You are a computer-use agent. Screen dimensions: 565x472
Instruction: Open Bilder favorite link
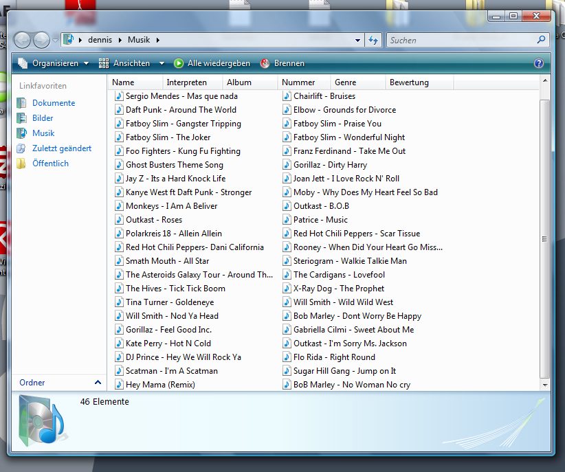[x=43, y=118]
